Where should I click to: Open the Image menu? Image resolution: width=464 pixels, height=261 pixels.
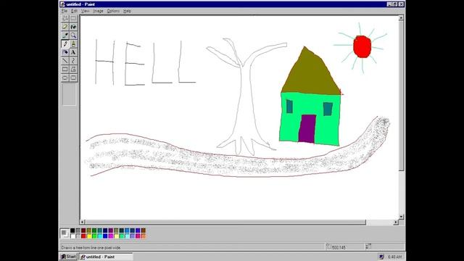(x=98, y=11)
